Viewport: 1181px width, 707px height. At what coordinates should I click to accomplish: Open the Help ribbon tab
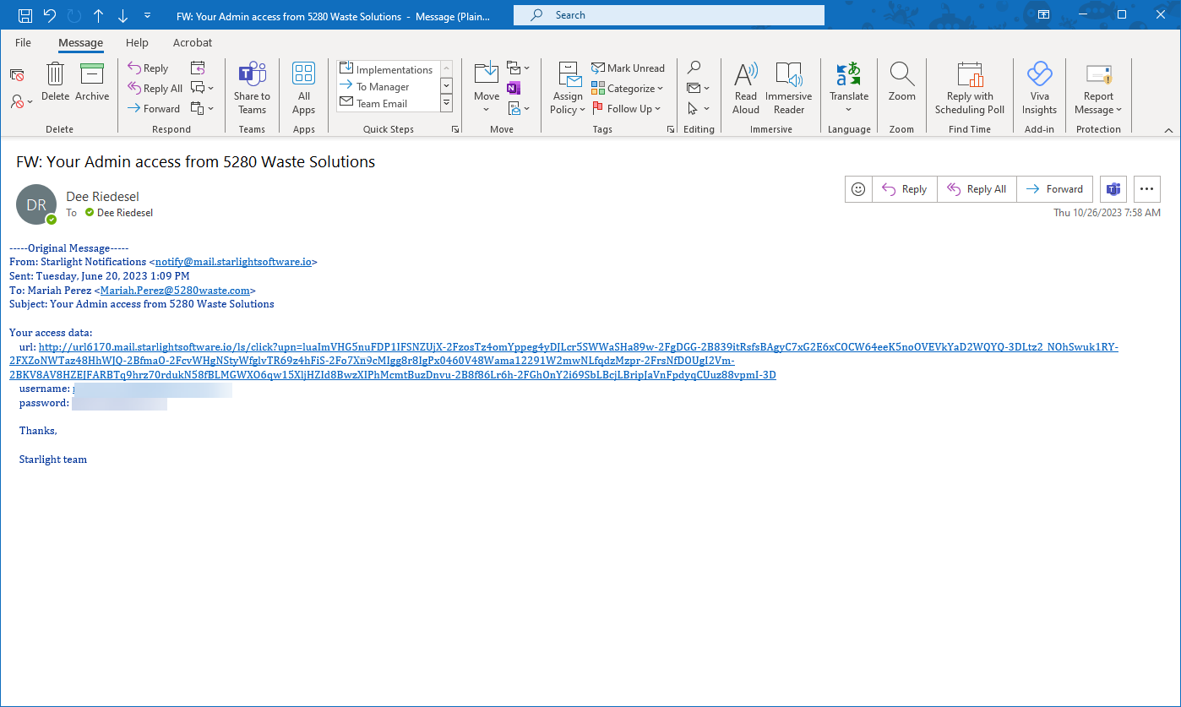137,42
